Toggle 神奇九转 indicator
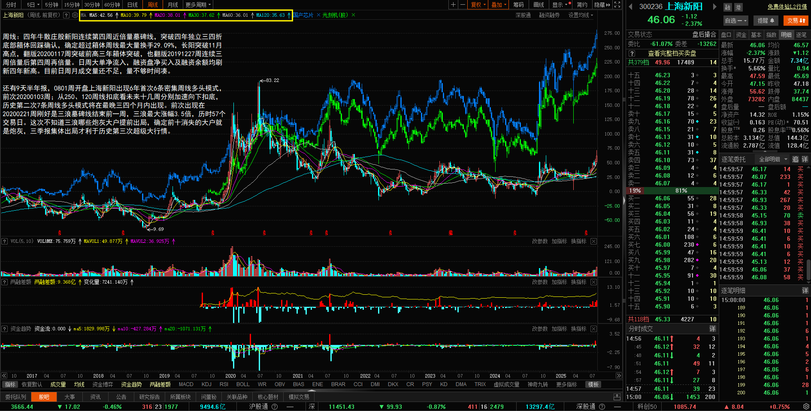811x411 pixels. [538, 384]
